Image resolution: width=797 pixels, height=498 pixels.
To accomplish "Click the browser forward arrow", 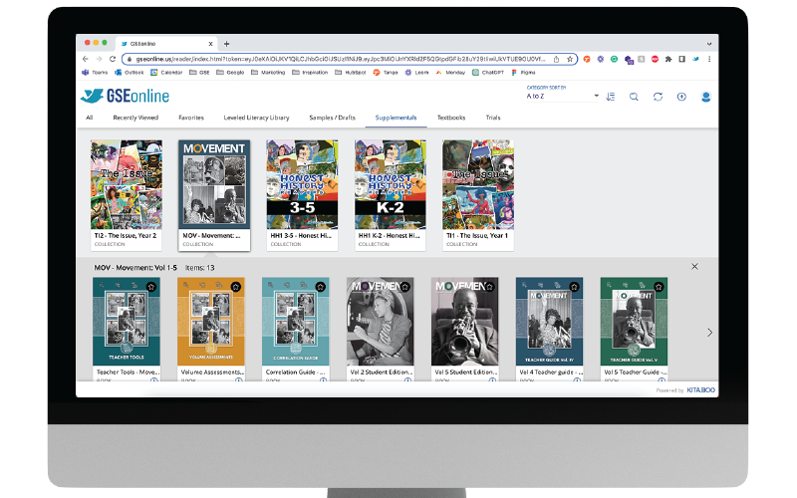I will click(99, 59).
